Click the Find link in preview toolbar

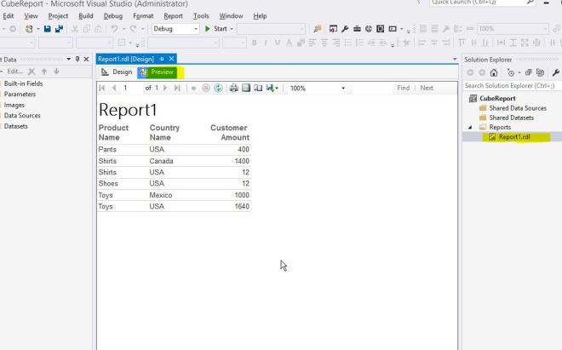403,88
